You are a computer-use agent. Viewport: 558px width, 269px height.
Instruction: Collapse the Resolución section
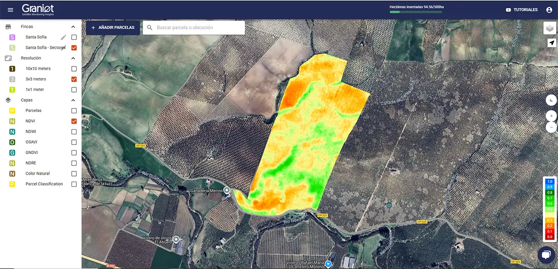[73, 59]
